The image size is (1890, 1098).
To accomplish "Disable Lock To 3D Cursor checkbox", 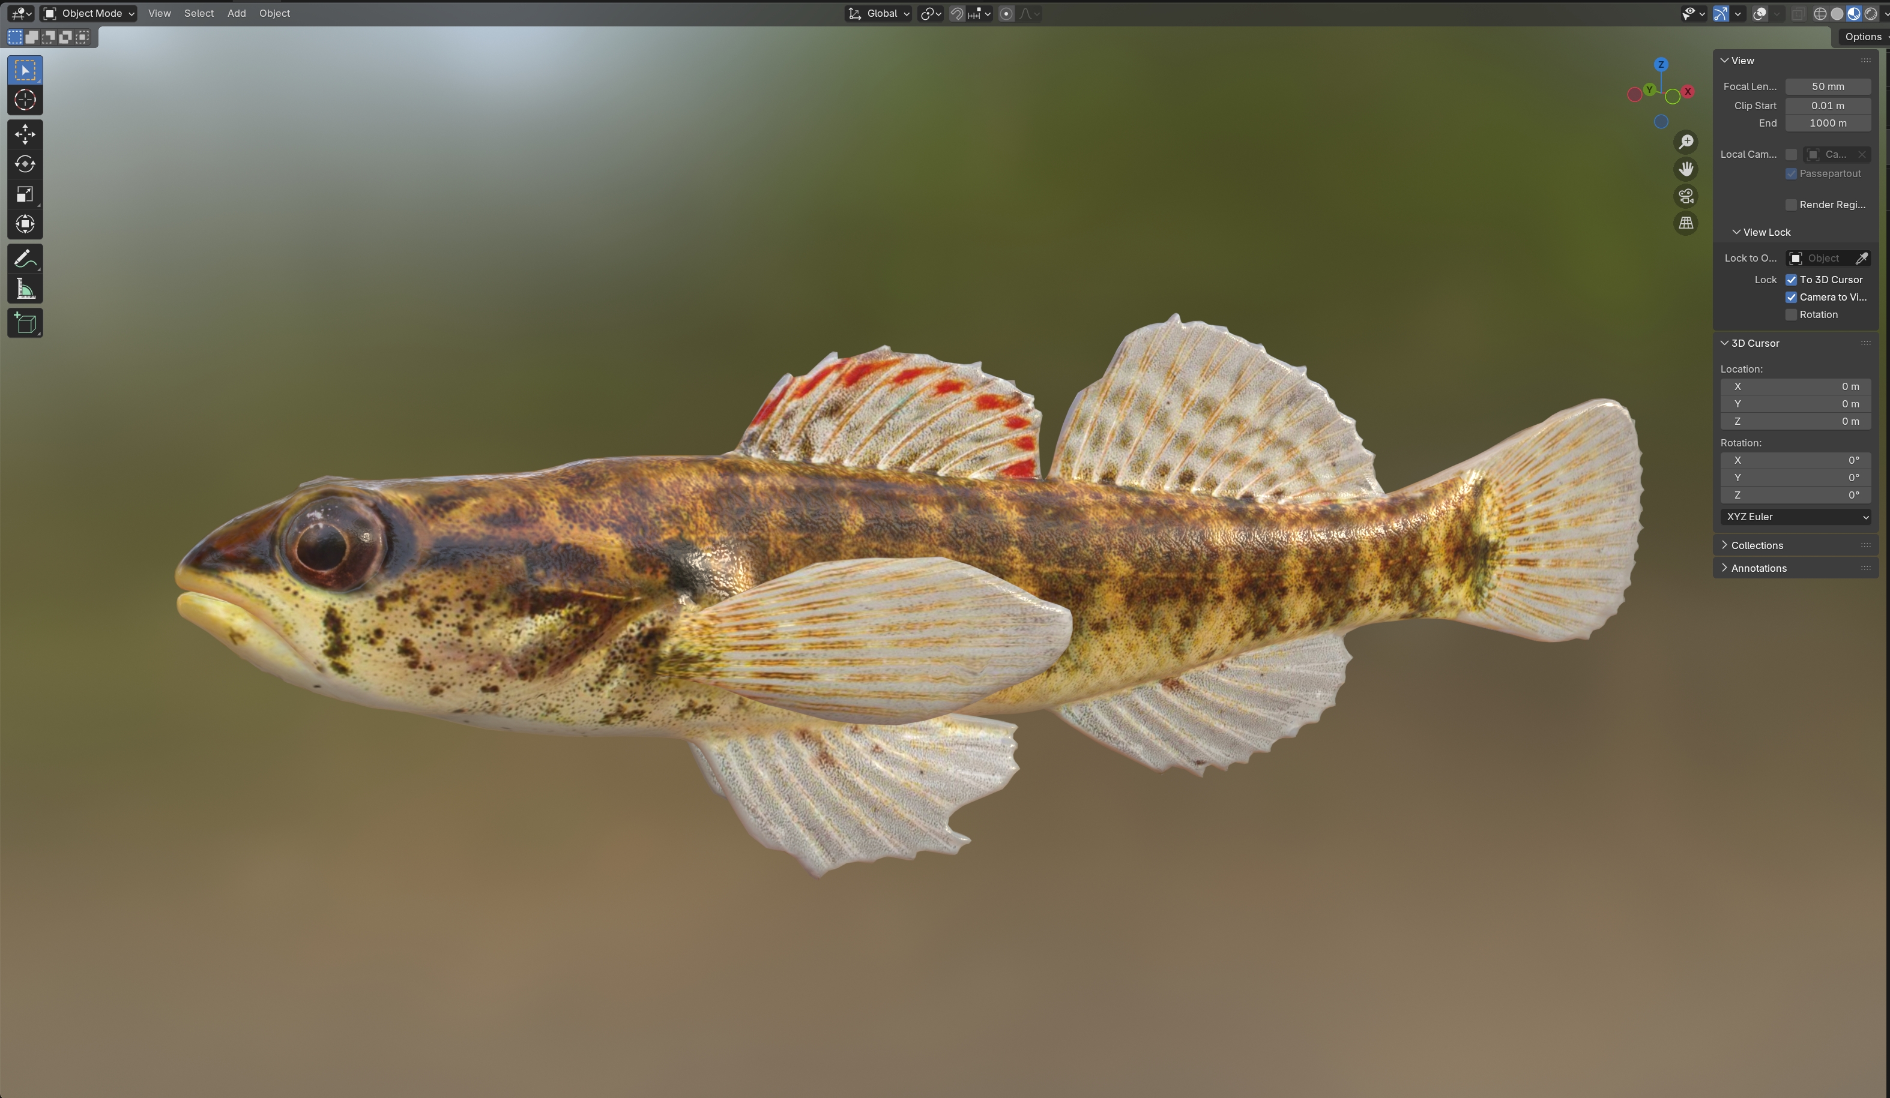I will pos(1791,280).
